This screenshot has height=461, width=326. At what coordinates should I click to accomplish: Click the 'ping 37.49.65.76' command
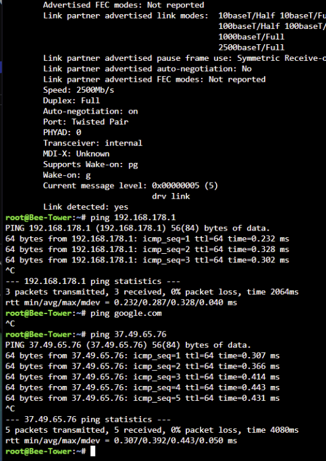click(129, 334)
